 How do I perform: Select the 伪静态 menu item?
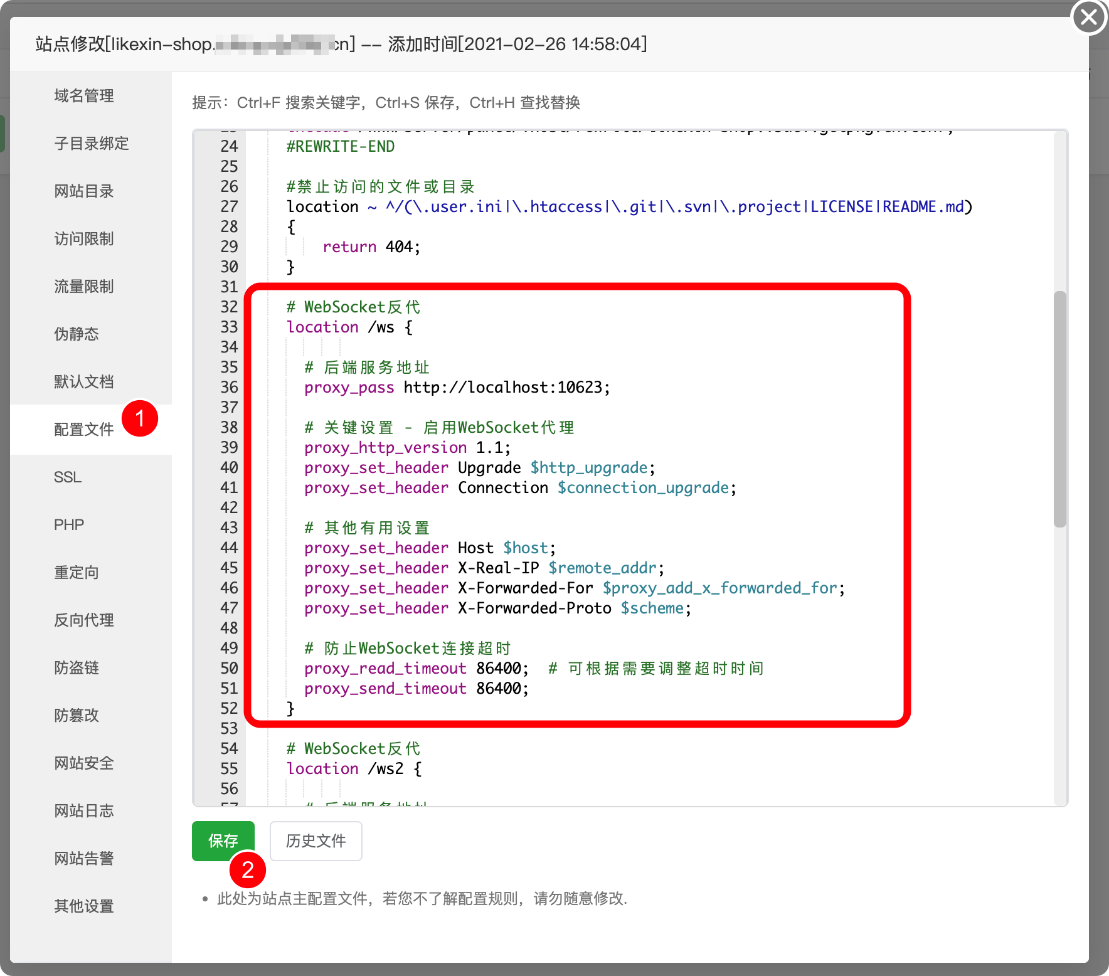coord(77,334)
